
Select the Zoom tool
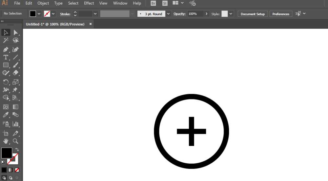(16, 141)
